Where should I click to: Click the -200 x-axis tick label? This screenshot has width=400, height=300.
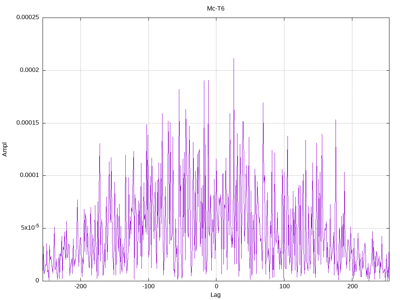coord(80,286)
